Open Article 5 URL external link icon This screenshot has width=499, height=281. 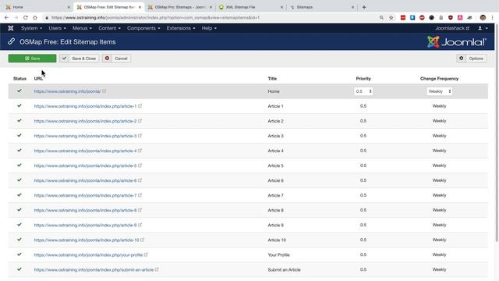pos(140,165)
